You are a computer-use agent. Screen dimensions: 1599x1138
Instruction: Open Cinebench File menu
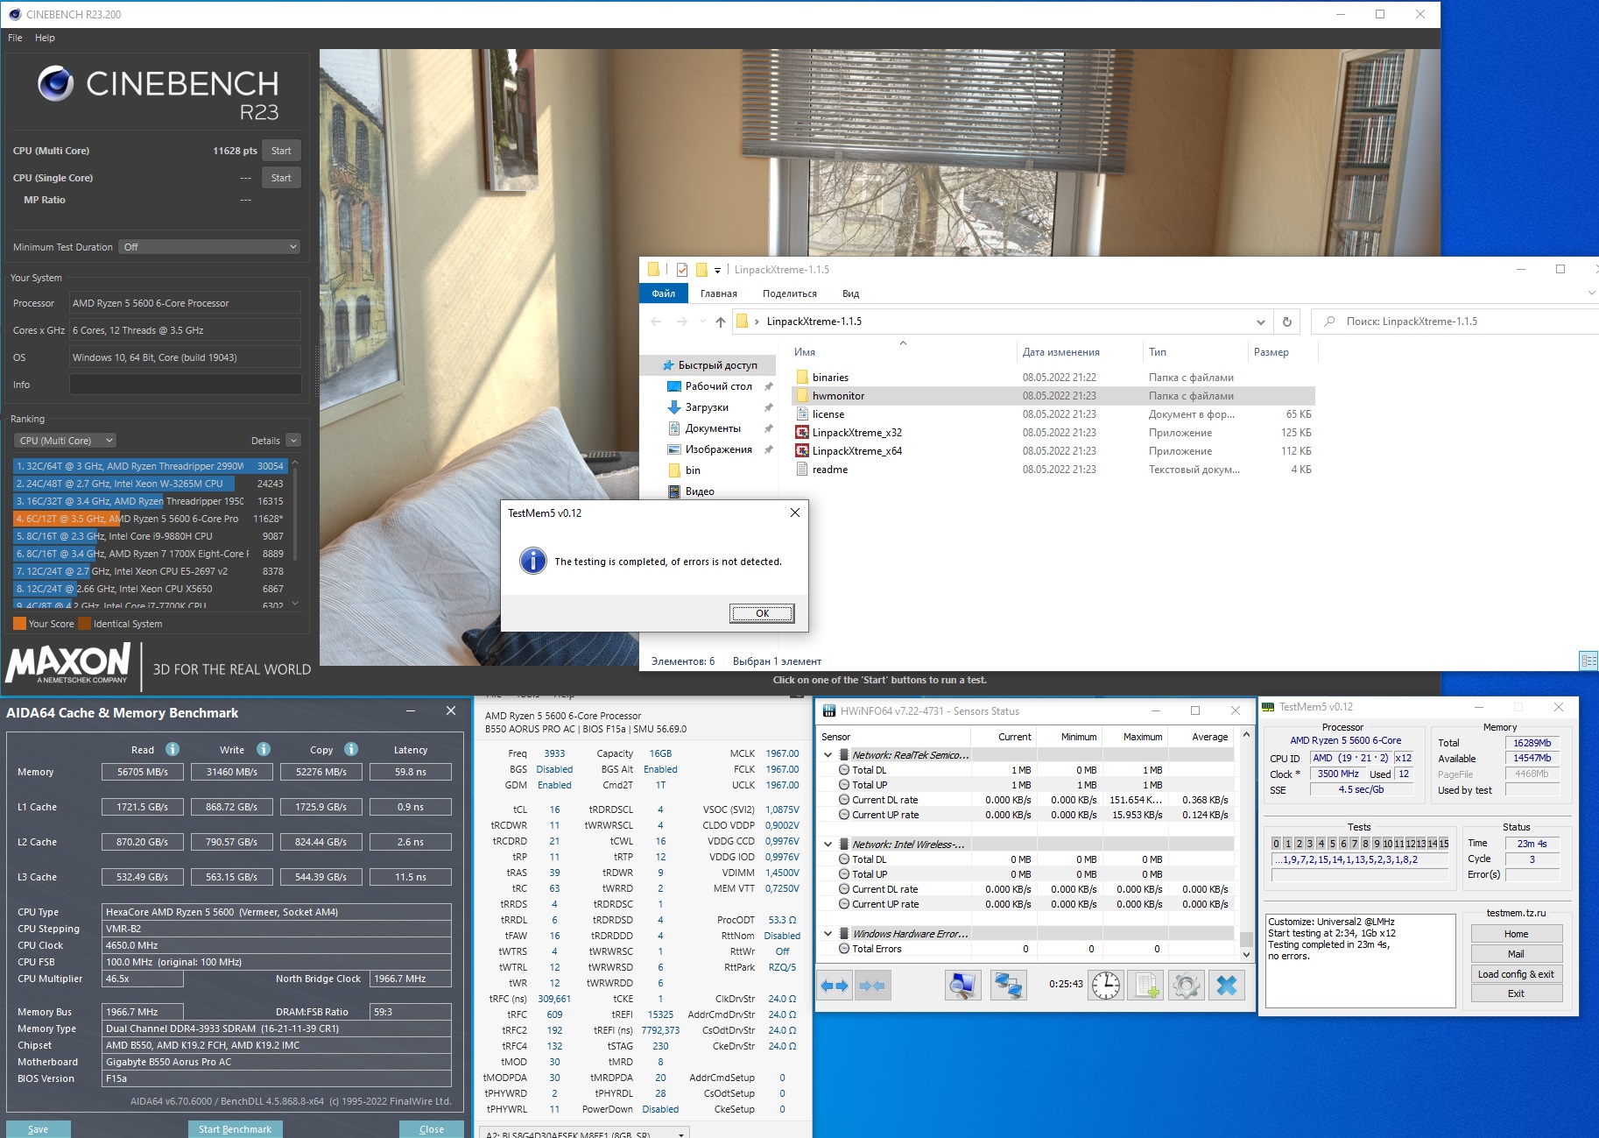click(15, 38)
